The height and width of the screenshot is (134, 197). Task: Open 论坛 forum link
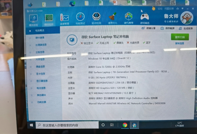pyautogui.click(x=160, y=9)
